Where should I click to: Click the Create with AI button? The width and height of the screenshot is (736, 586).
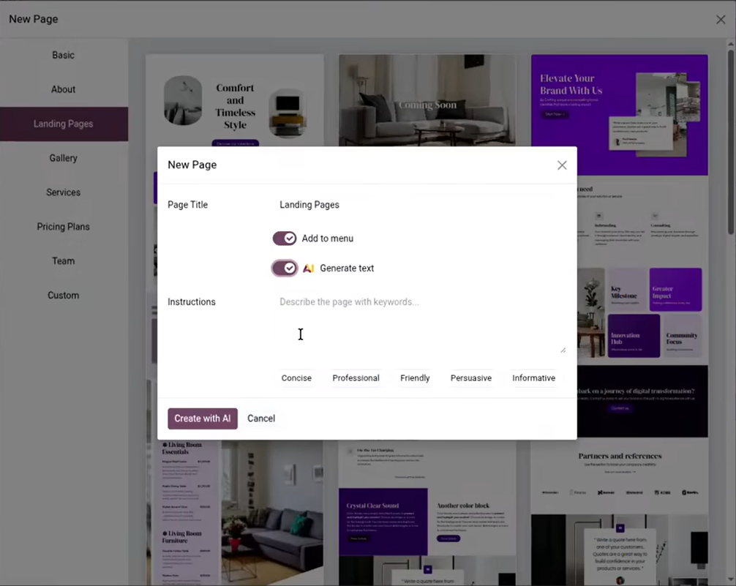[x=202, y=418]
